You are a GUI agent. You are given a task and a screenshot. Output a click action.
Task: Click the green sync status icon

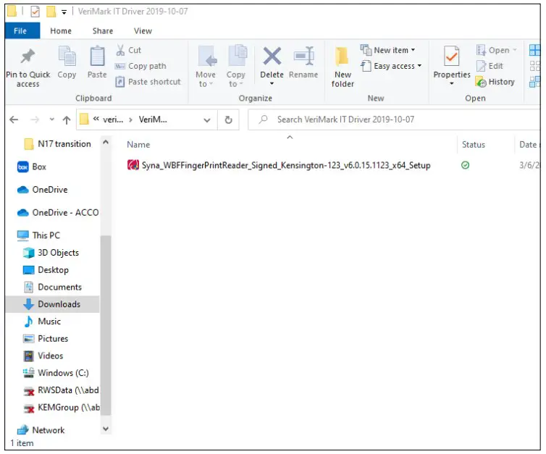click(x=465, y=165)
